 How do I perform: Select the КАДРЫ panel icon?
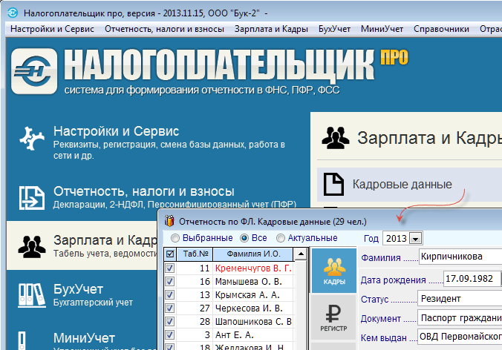click(334, 271)
